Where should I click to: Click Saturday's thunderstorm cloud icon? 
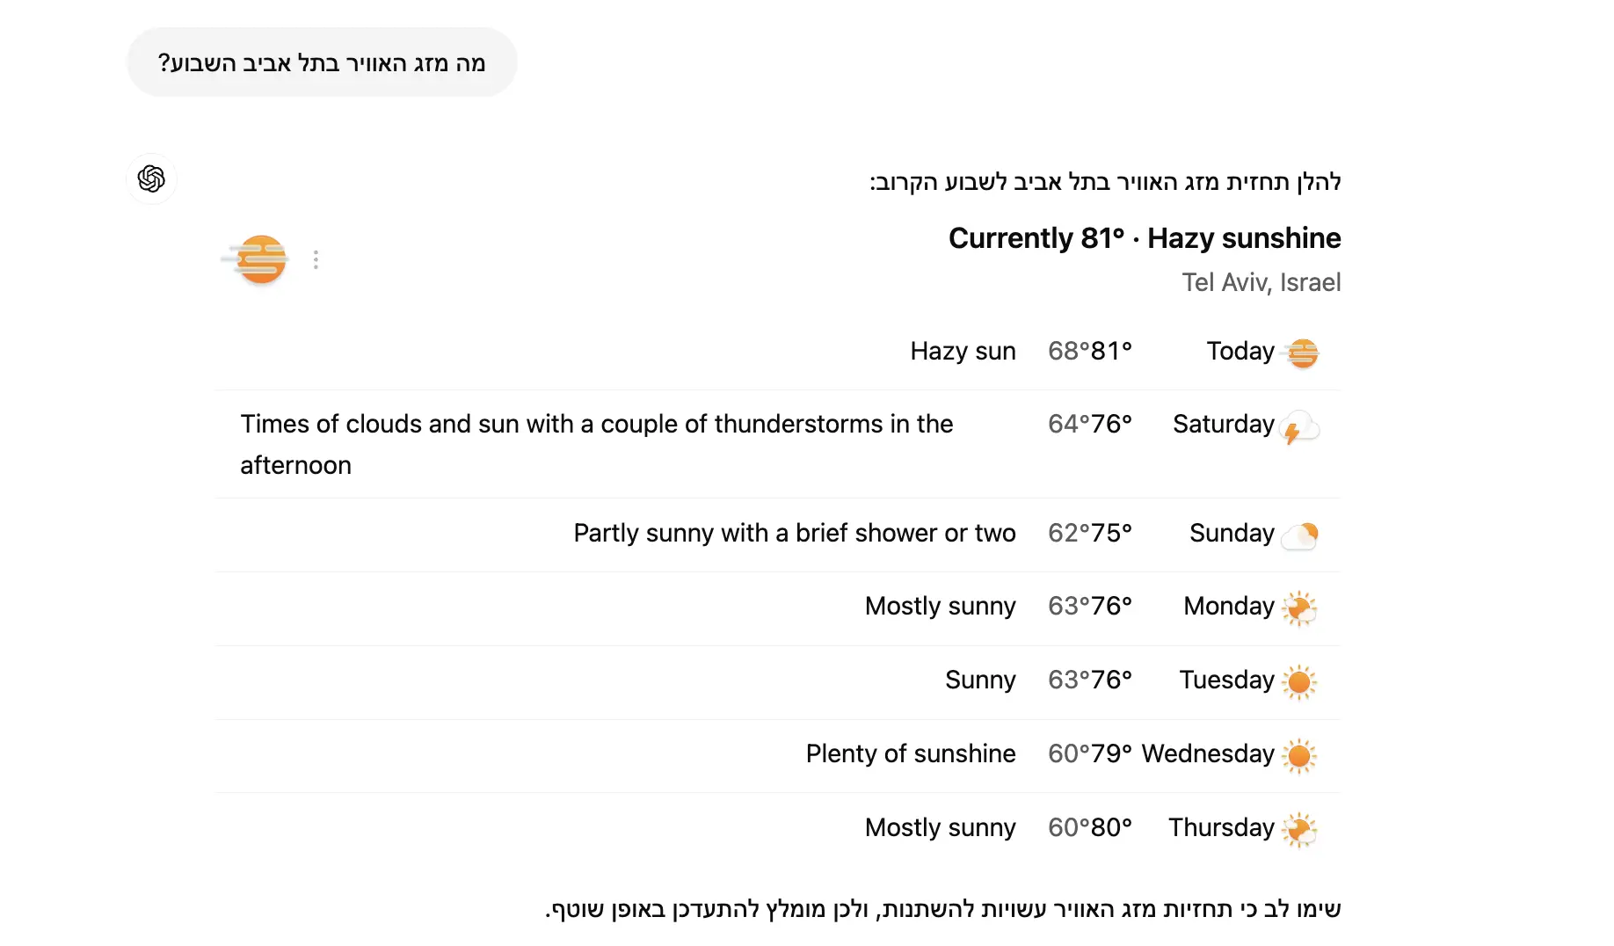1300,427
